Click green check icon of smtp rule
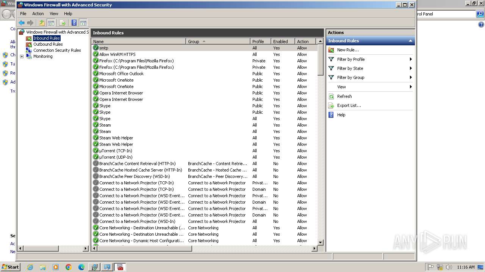Image resolution: width=485 pixels, height=272 pixels. [96, 48]
